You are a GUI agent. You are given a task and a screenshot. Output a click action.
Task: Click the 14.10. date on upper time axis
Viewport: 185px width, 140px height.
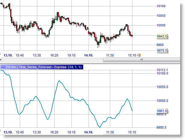(x=88, y=55)
